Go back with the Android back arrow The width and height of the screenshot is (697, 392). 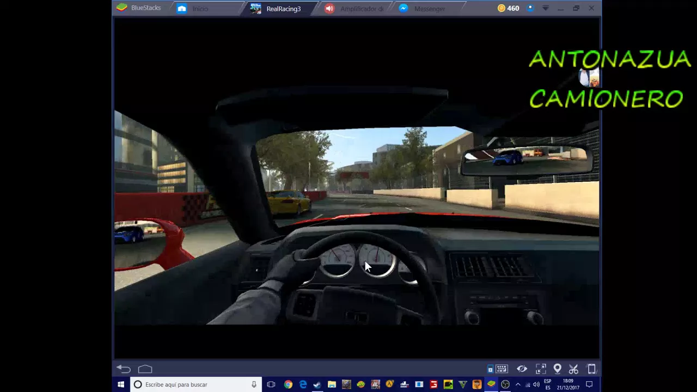click(124, 369)
